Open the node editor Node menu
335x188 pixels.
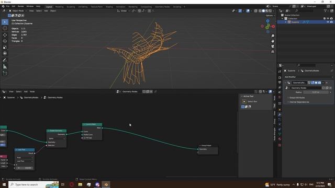coord(32,92)
